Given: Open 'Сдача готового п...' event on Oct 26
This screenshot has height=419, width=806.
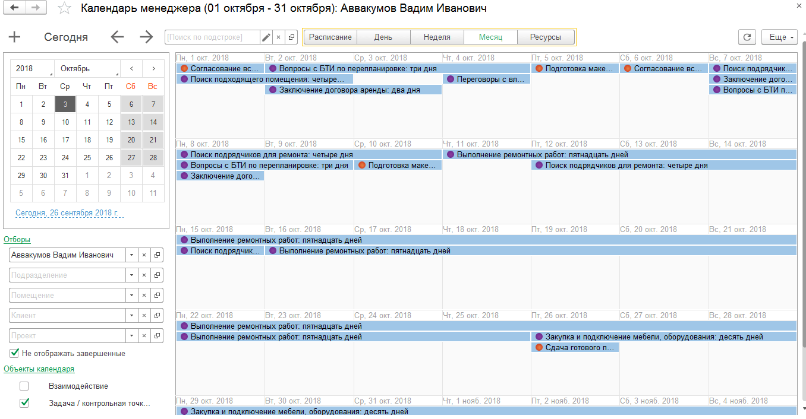Looking at the screenshot, I should coord(575,347).
